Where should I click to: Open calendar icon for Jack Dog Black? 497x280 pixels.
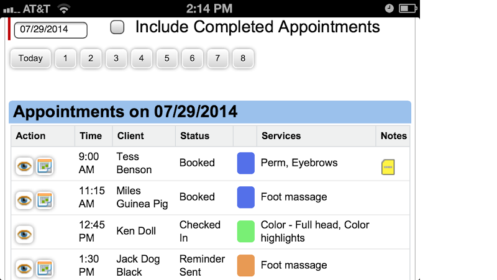click(44, 269)
